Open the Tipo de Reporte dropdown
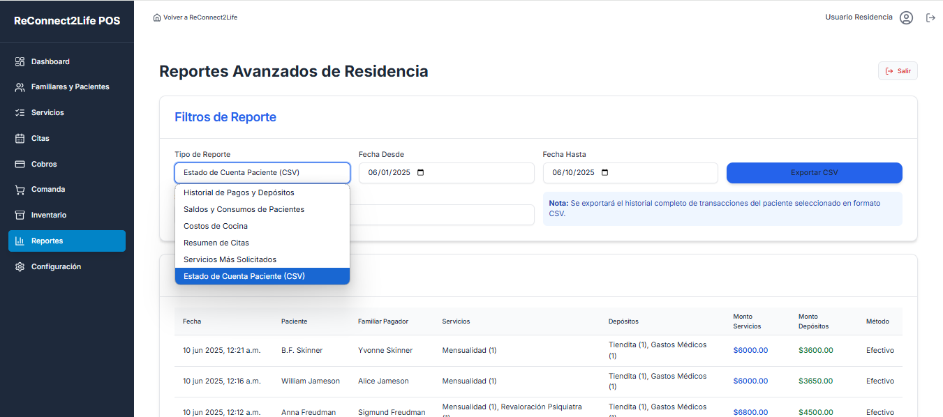 point(262,173)
